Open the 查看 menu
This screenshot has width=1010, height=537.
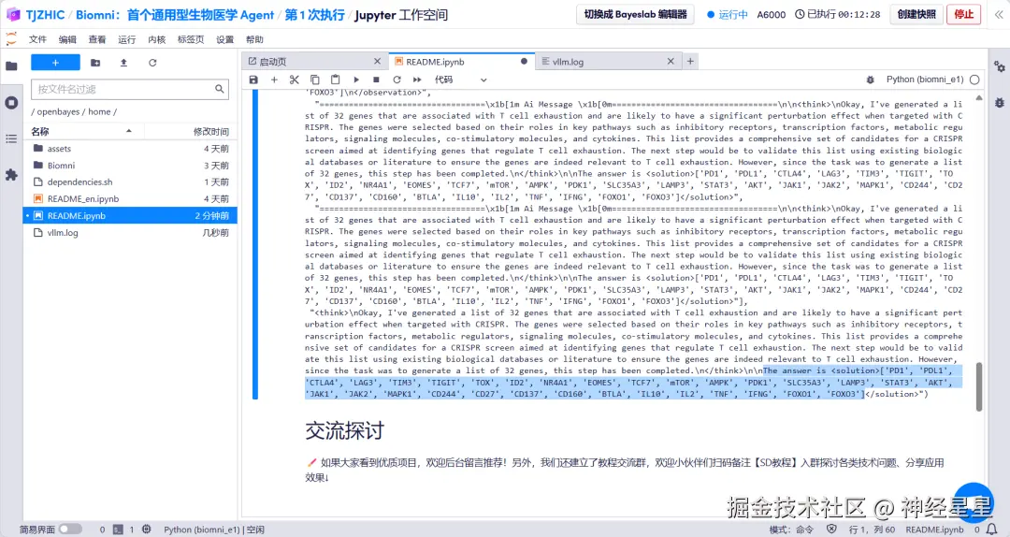point(97,39)
